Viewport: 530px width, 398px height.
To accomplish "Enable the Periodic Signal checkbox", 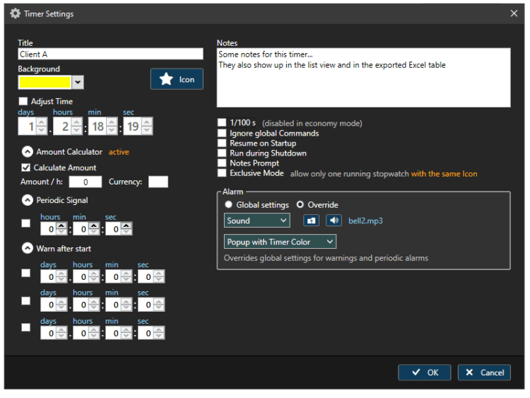I will (x=25, y=223).
